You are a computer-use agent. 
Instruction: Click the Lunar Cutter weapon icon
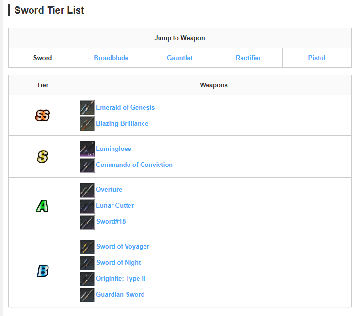(x=87, y=206)
